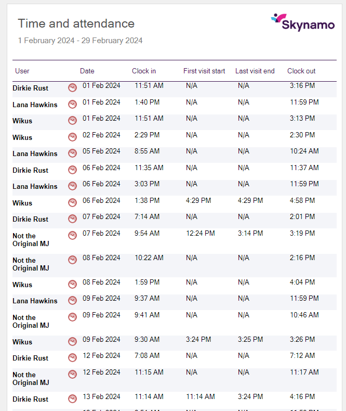
Task: Click clock icon for Wikus 06 Feb
Action: tap(72, 203)
